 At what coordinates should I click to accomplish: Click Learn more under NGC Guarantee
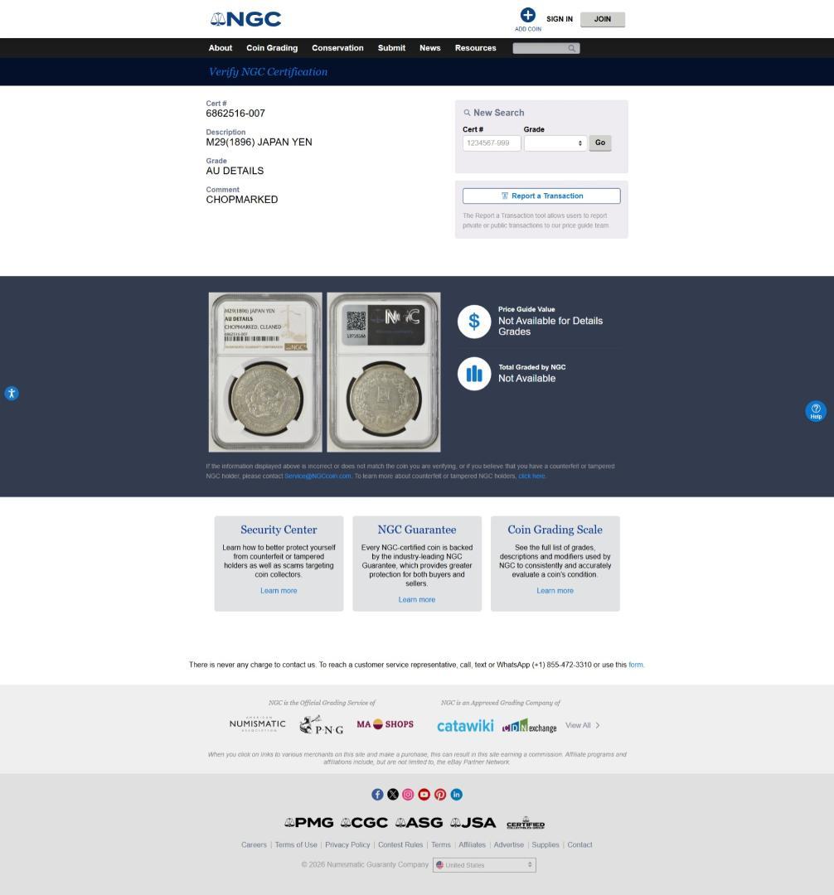pyautogui.click(x=417, y=600)
